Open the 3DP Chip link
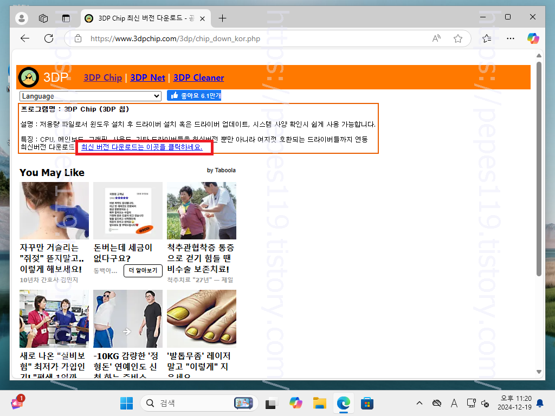The height and width of the screenshot is (416, 555). point(102,77)
